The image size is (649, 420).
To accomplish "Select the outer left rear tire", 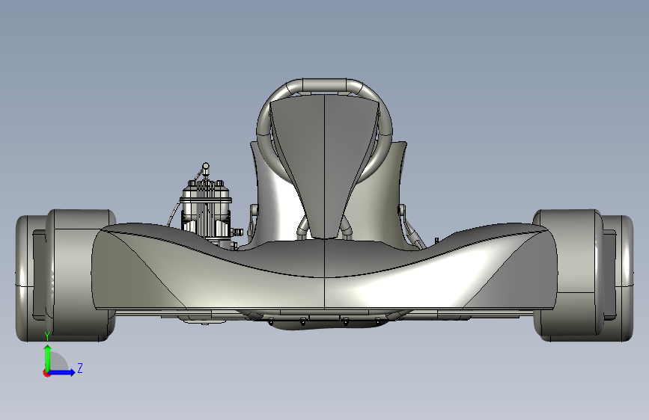I will point(25,278).
